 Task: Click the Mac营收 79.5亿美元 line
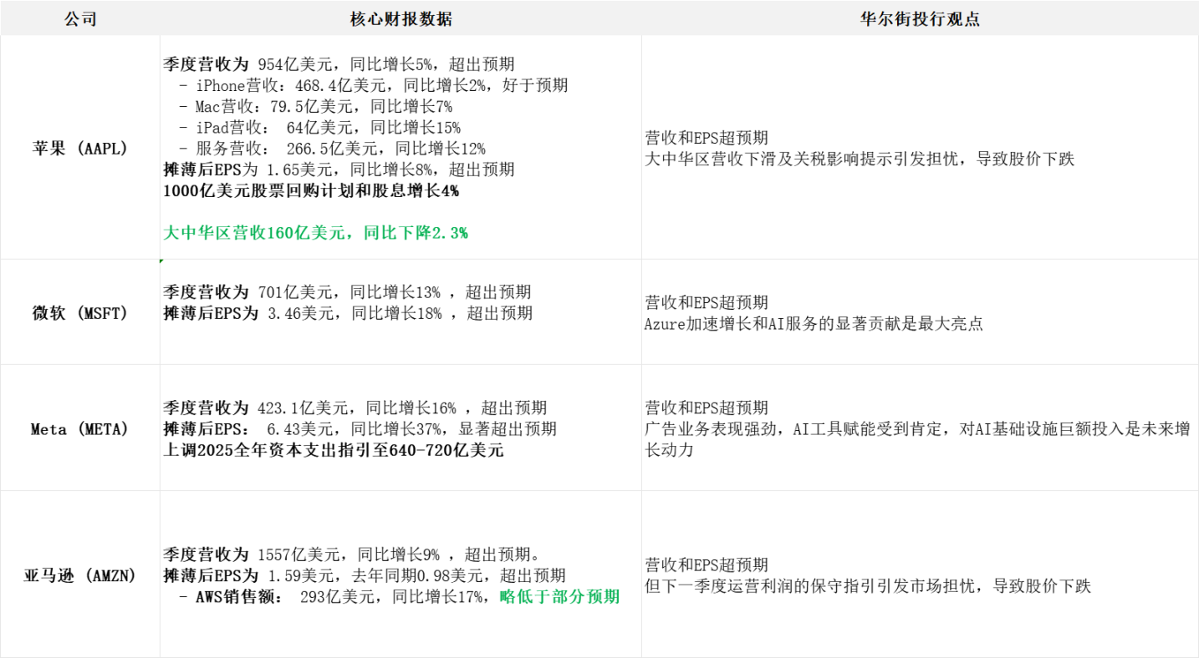coord(315,107)
